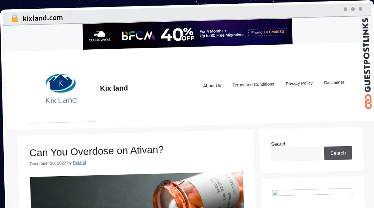
Task: Click the Guestpostlinks chain link icon
Action: [368, 102]
